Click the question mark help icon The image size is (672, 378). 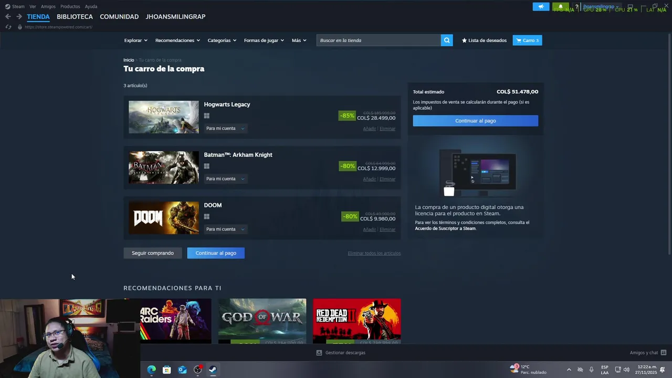576,7
